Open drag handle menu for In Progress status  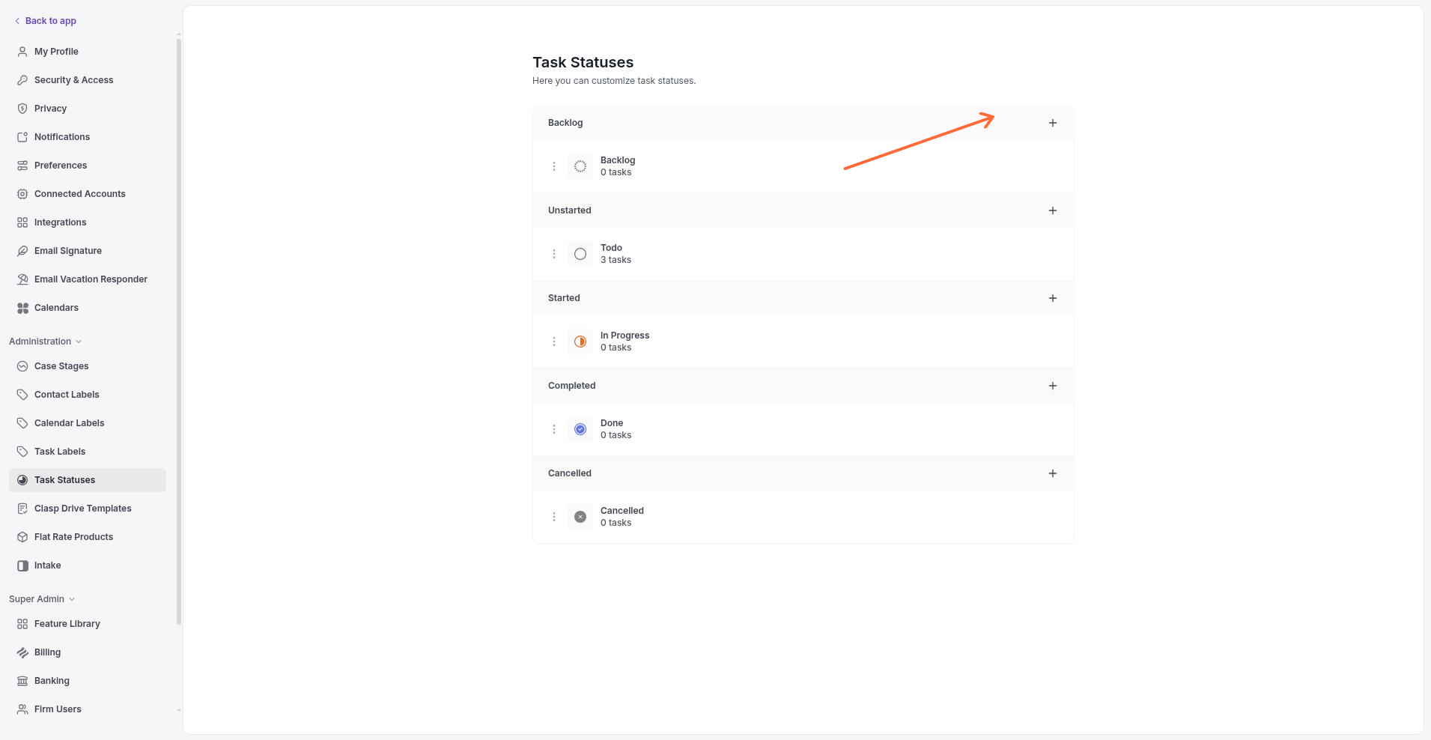tap(554, 342)
